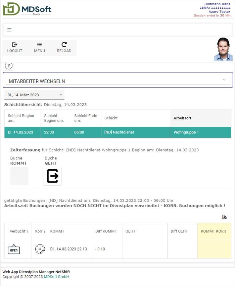
Task: Open the hamburger navigation menu
Action: (9, 30)
